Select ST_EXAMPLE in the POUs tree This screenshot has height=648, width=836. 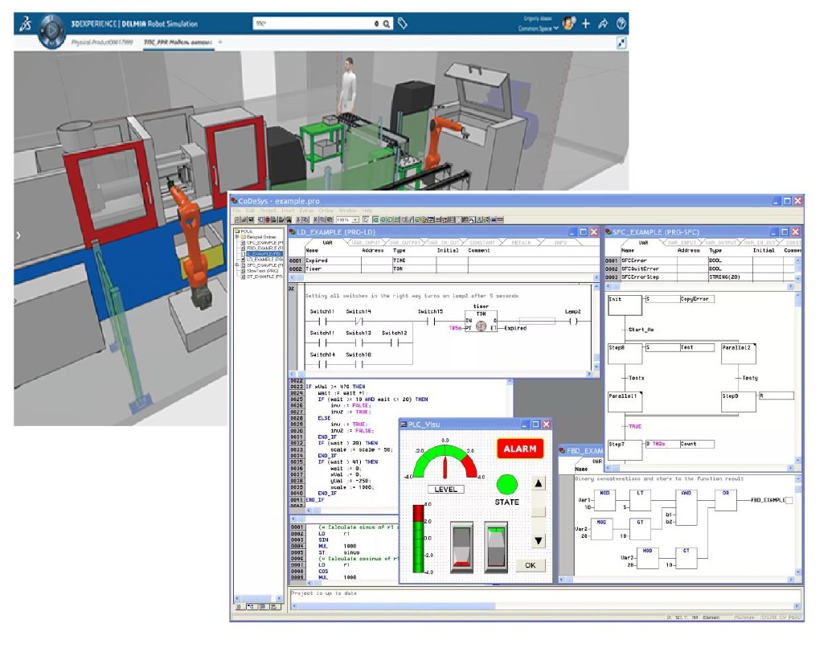[x=260, y=276]
